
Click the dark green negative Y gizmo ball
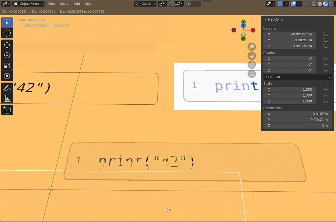pos(243,39)
